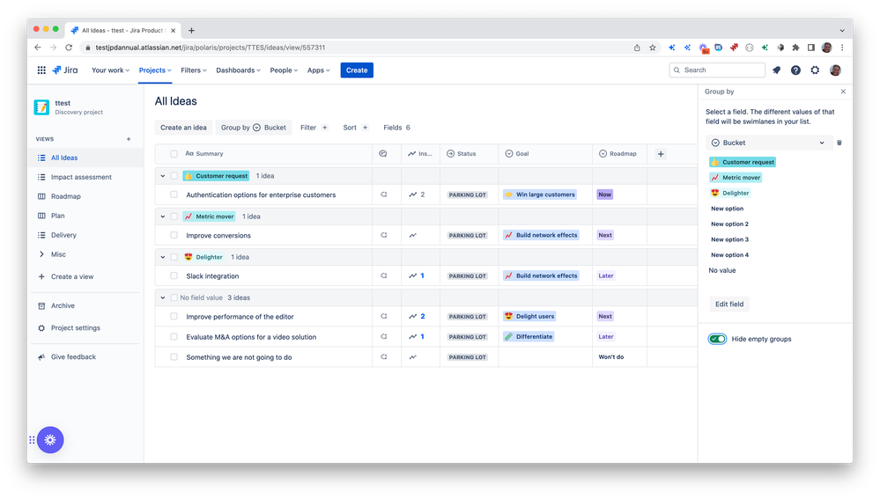Open the Apps menu
The height and width of the screenshot is (499, 880).
[x=319, y=70]
